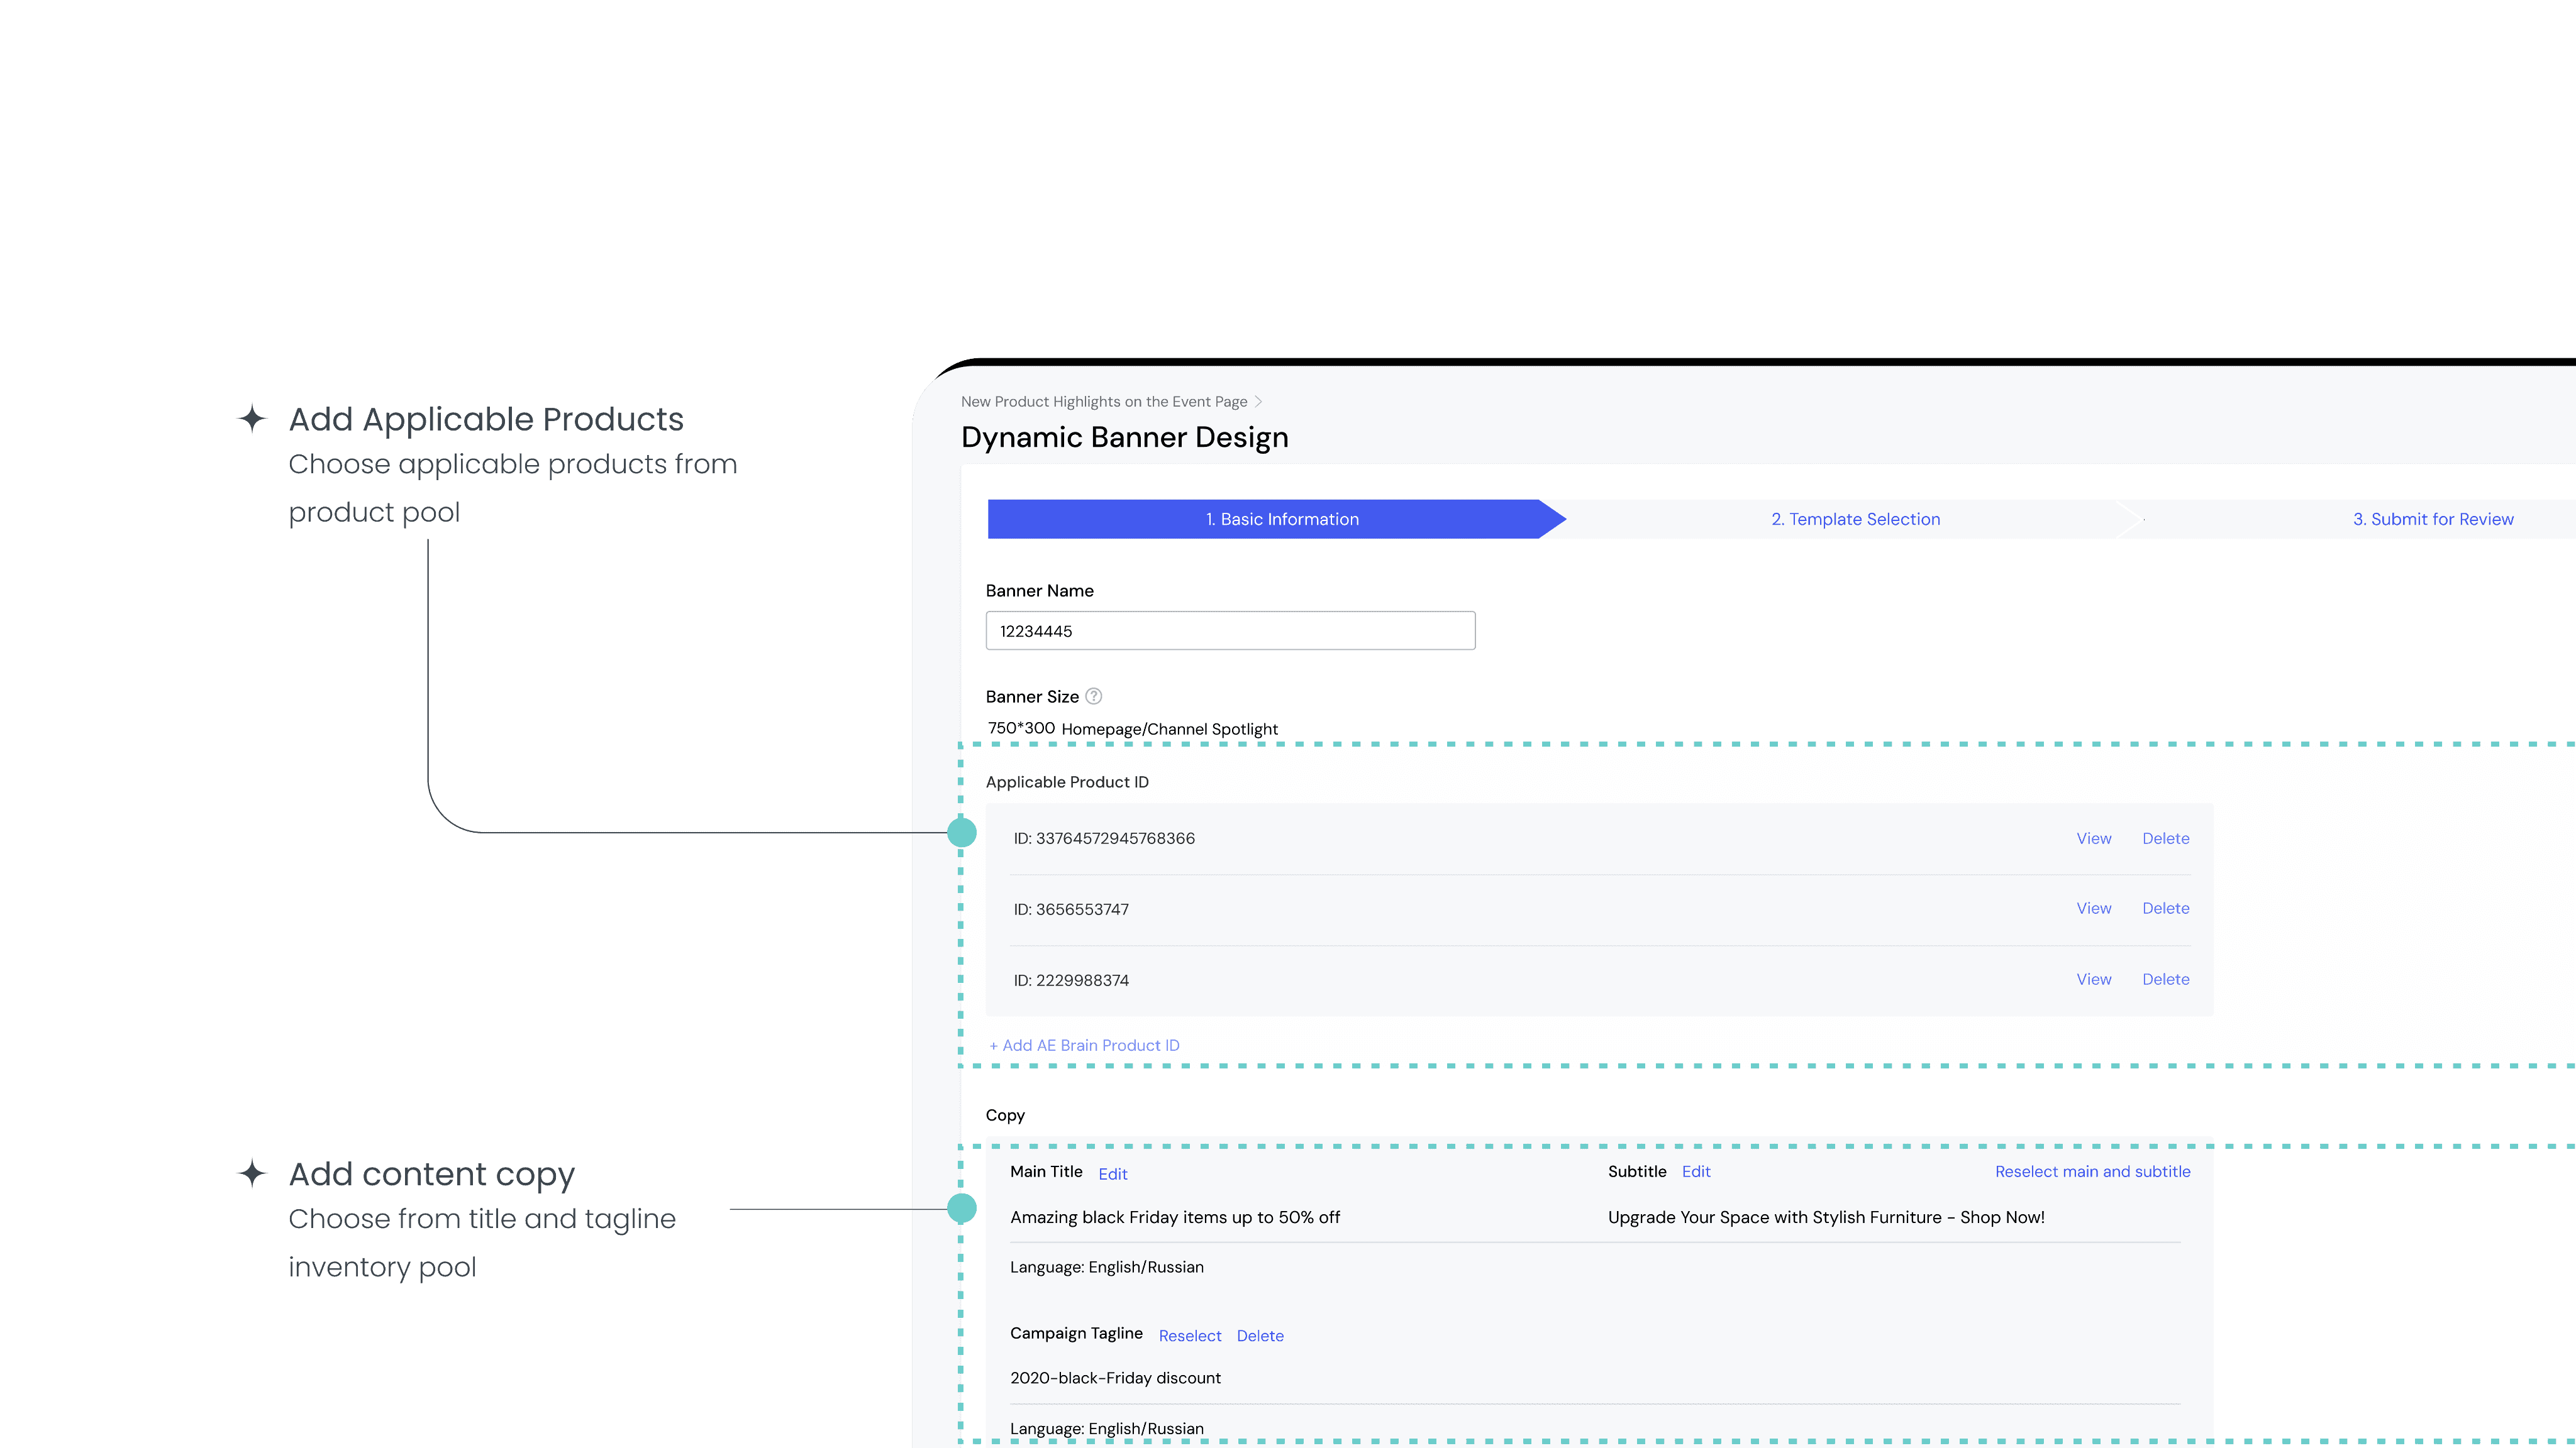Click Reselect main and subtitle

(x=2092, y=1171)
